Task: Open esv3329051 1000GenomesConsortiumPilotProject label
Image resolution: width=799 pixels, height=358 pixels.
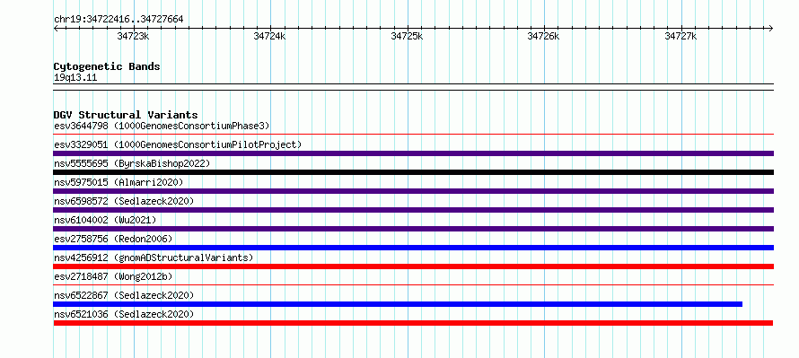Action: tap(178, 144)
